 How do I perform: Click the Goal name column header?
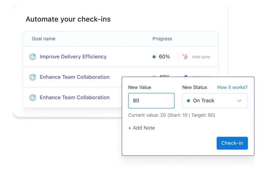(44, 39)
